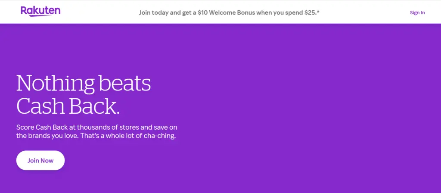The image size is (441, 193).
Task: Click the "cha-ching" word in description
Action: click(161, 137)
